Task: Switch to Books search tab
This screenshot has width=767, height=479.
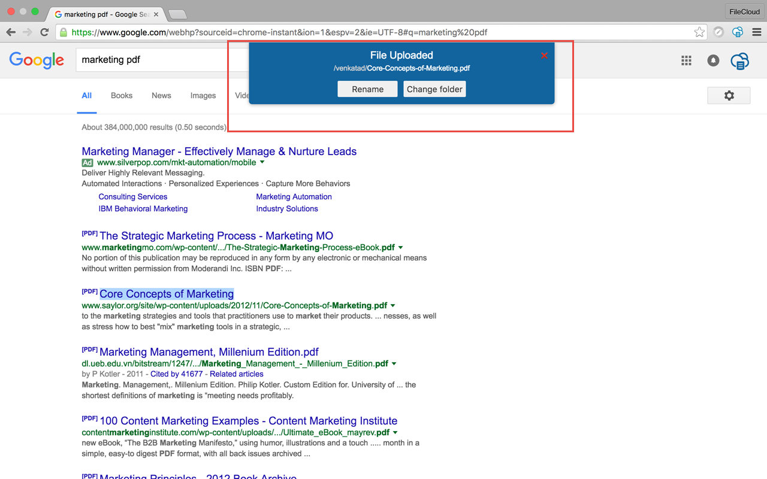Action: click(x=122, y=96)
